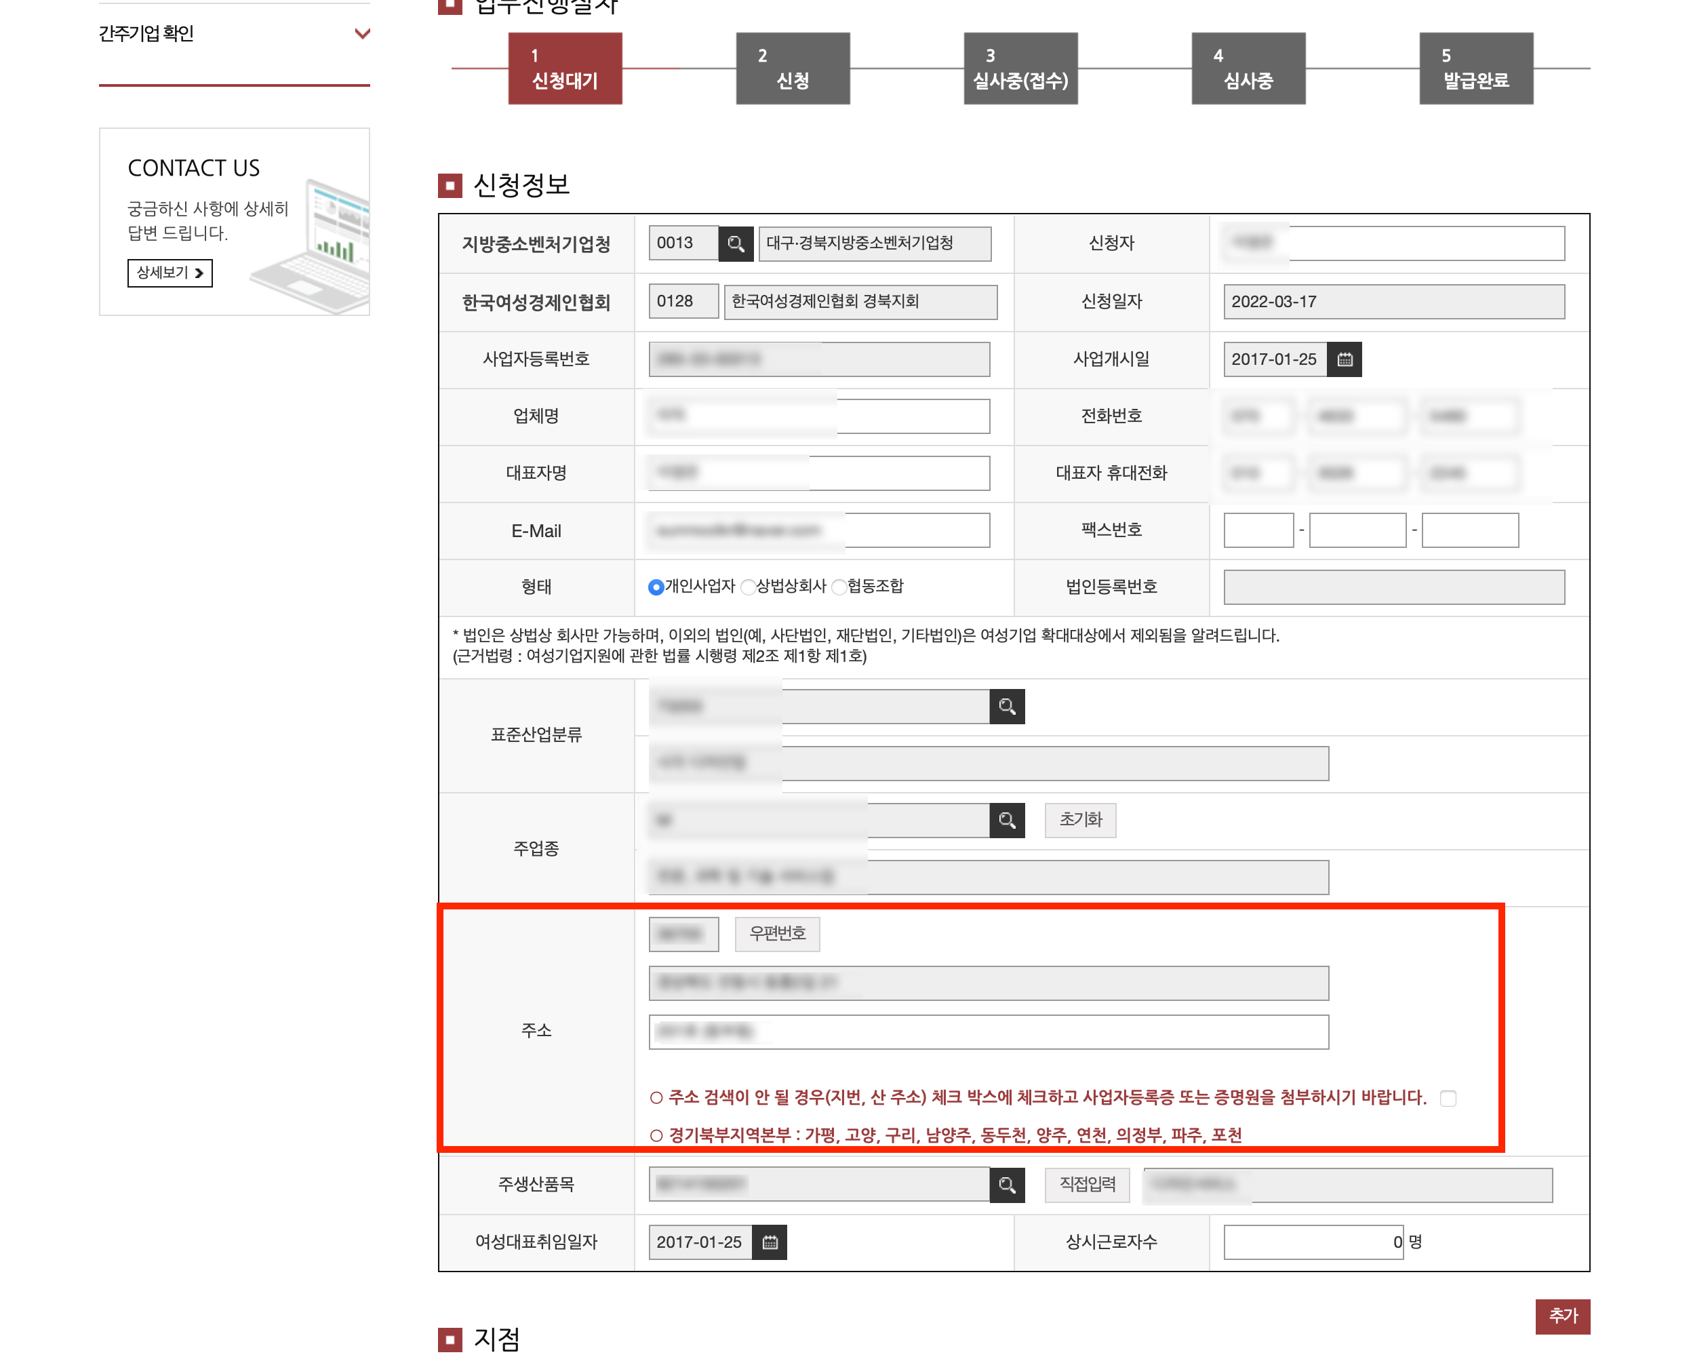Click the 상세보기 button in Contact Us
Screen dimensions: 1691x1359
(170, 273)
